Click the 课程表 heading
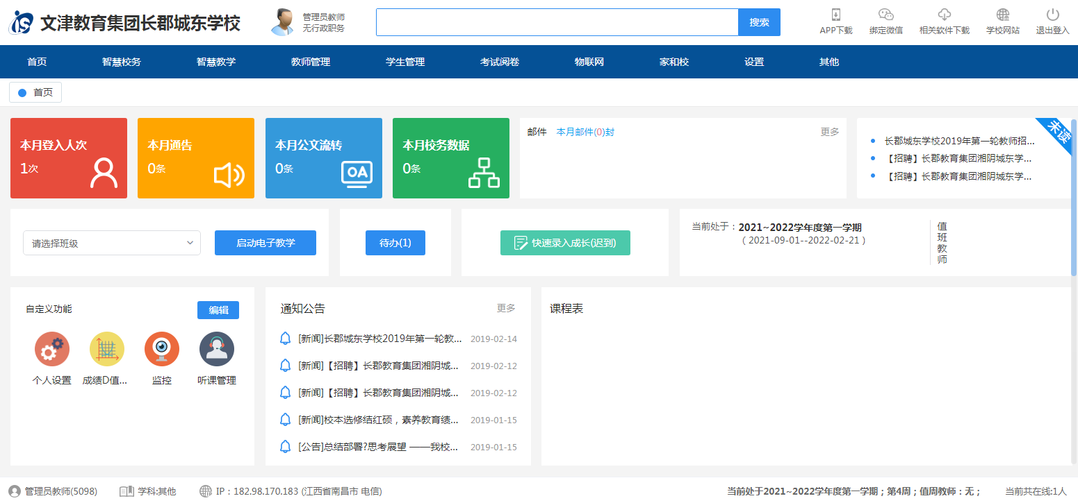Screen dimensions: 1078x503 566,309
